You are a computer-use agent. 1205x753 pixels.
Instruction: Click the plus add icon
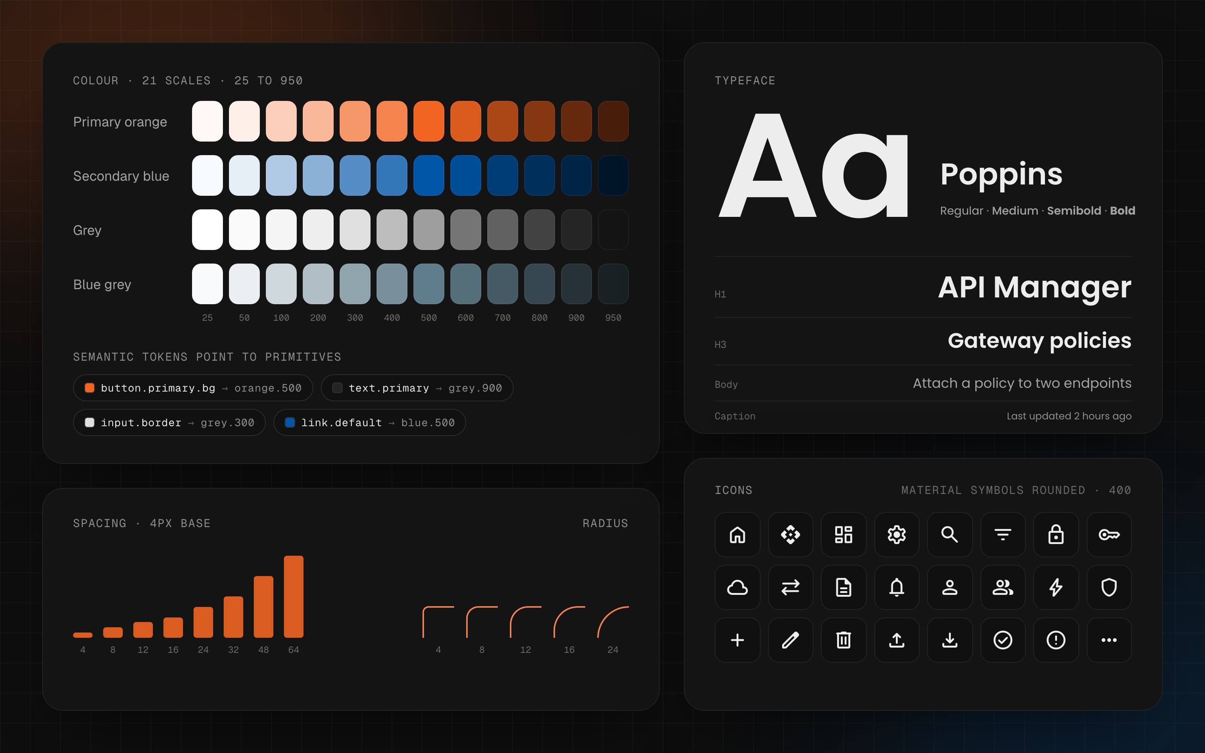pos(737,640)
